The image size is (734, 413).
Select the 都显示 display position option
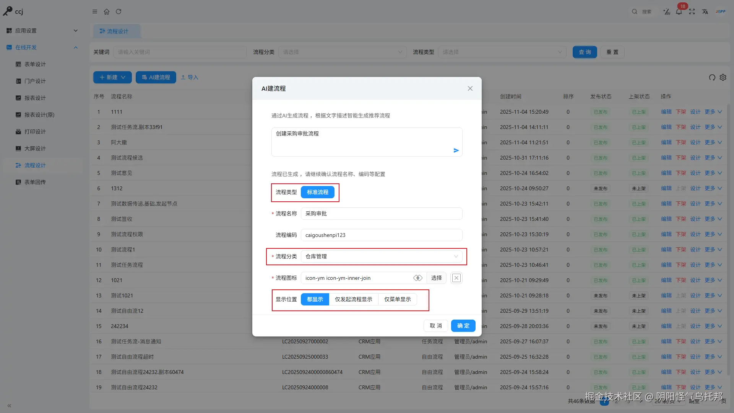(315, 299)
